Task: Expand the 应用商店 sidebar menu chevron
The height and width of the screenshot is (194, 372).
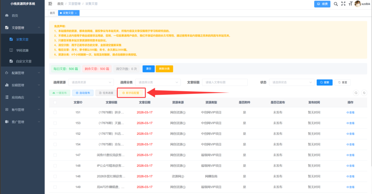Action: (x=39, y=97)
